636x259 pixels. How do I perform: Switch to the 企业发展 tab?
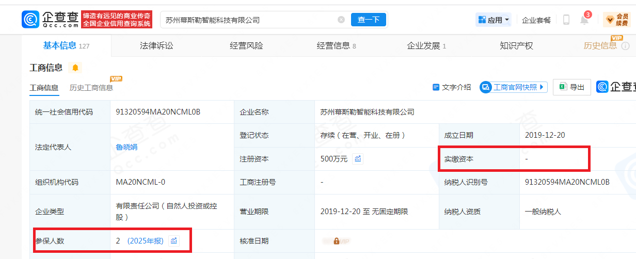pos(426,45)
